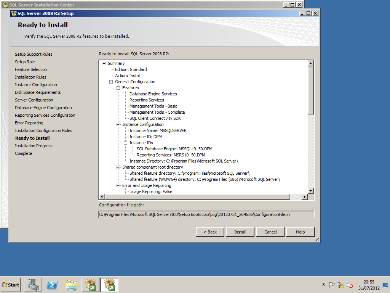Image resolution: width=390 pixels, height=293 pixels.
Task: Click the network status tray icon
Action: tap(341, 285)
